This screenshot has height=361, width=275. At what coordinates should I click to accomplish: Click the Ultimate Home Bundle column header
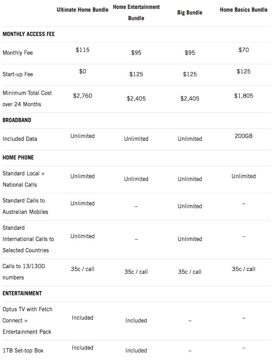click(82, 10)
